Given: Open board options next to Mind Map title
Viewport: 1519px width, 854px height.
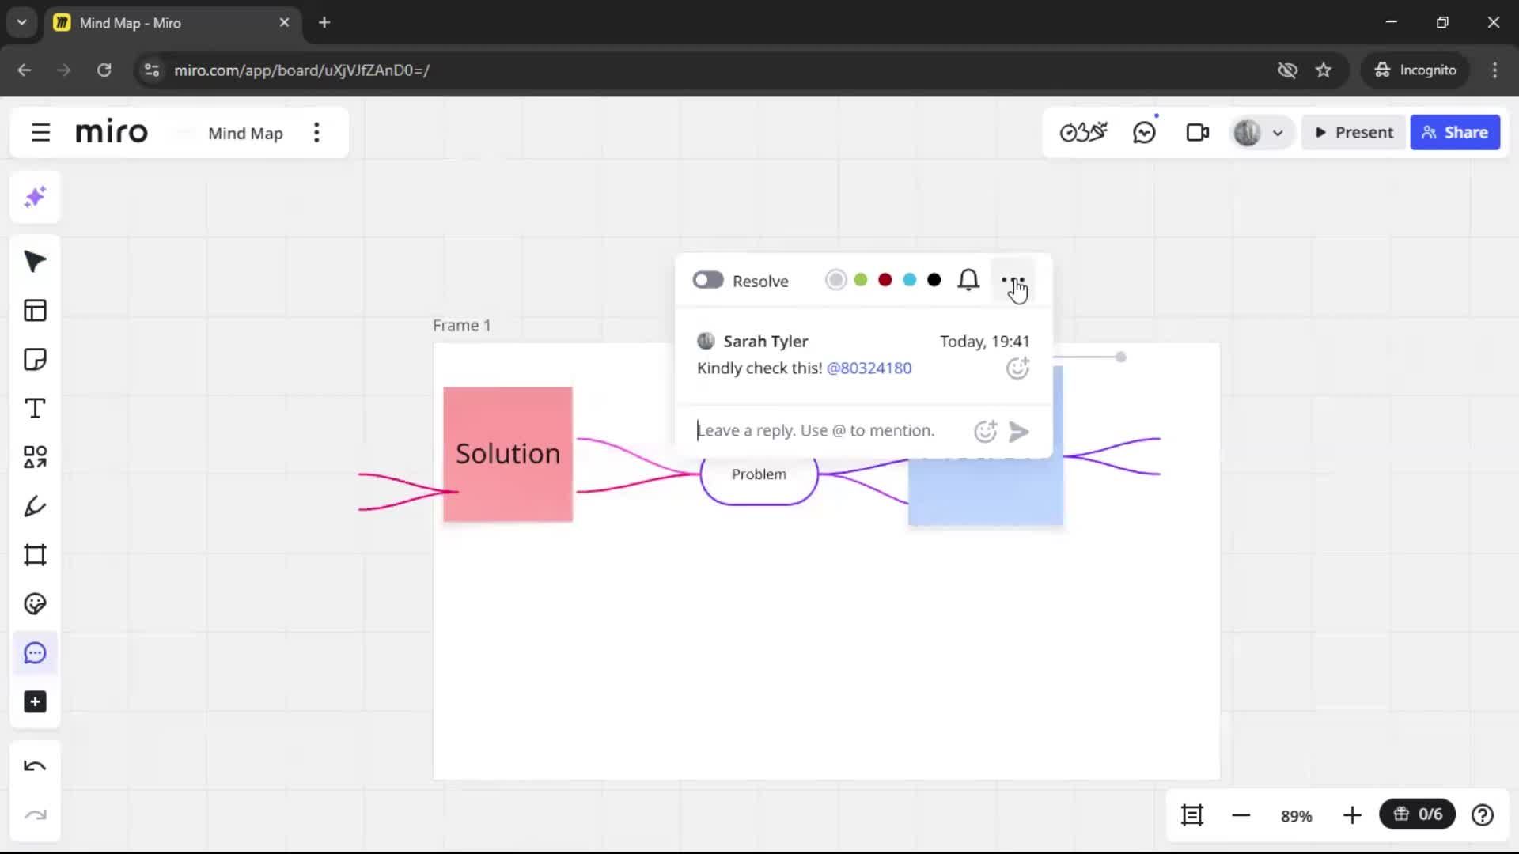Looking at the screenshot, I should click(316, 132).
